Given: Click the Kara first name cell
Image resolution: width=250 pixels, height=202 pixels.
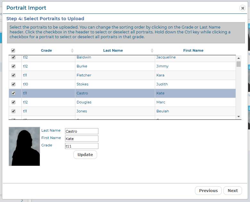Looking at the screenshot, I should point(195,75).
